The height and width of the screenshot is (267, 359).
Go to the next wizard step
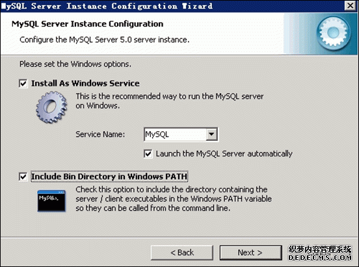pos(250,253)
